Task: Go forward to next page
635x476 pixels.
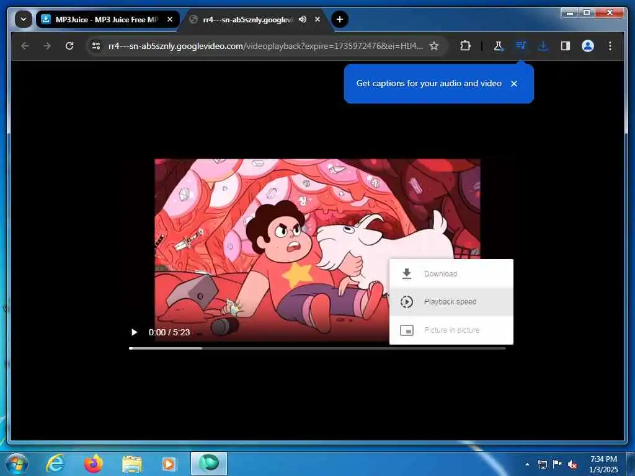Action: tap(47, 46)
